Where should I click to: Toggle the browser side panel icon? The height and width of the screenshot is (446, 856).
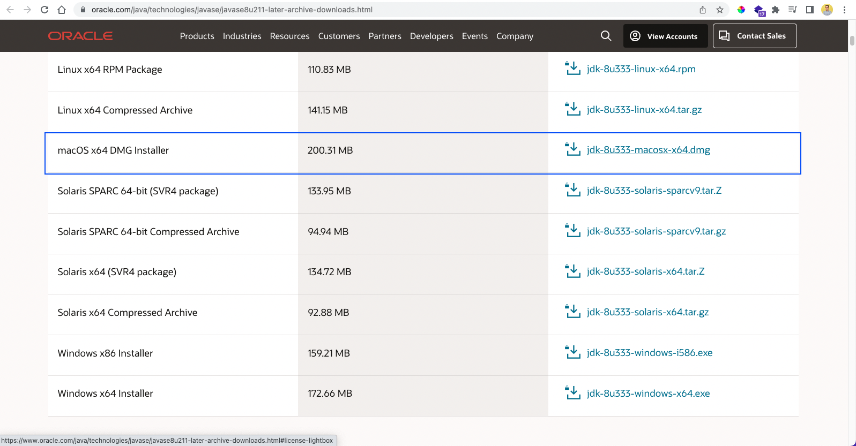click(x=810, y=10)
